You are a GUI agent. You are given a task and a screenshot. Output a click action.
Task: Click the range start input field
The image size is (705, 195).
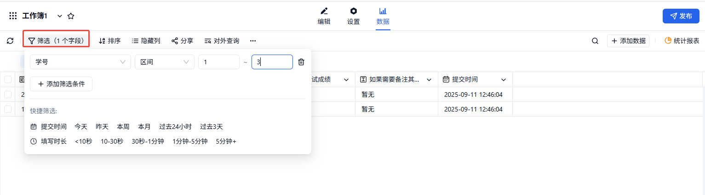pyautogui.click(x=218, y=62)
